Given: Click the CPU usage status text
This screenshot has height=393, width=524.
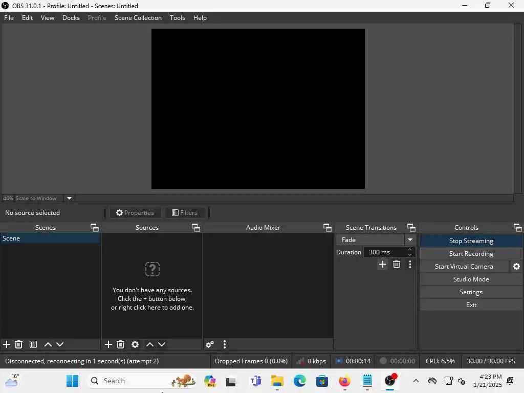Looking at the screenshot, I should (x=440, y=361).
